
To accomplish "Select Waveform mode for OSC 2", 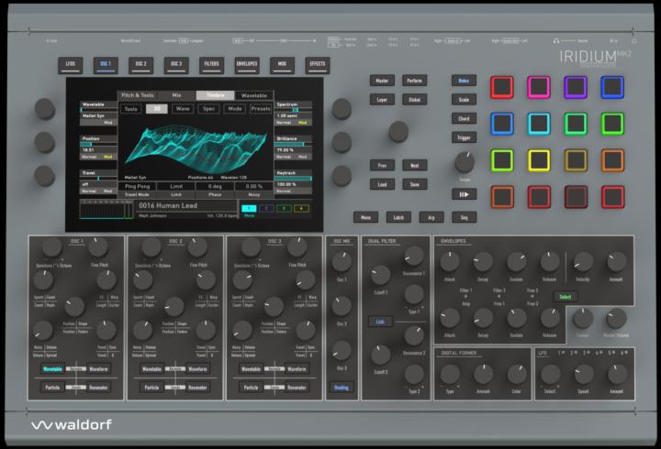I will click(x=197, y=369).
